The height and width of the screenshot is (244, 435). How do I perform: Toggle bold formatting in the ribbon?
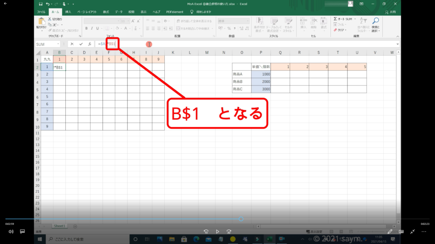86,28
